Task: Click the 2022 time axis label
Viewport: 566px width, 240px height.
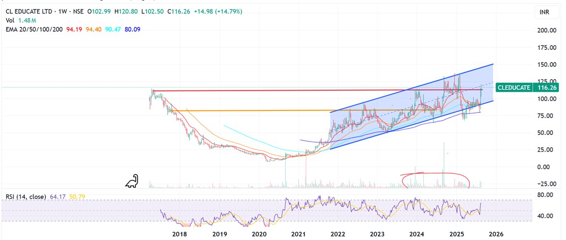Action: click(x=337, y=233)
